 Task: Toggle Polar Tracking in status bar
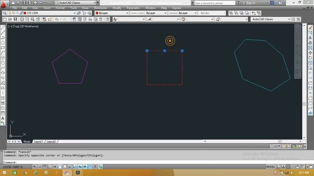(54, 167)
